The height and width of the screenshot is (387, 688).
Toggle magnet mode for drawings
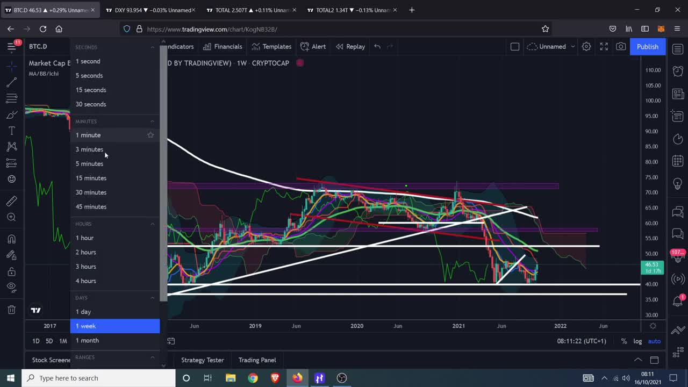12,239
